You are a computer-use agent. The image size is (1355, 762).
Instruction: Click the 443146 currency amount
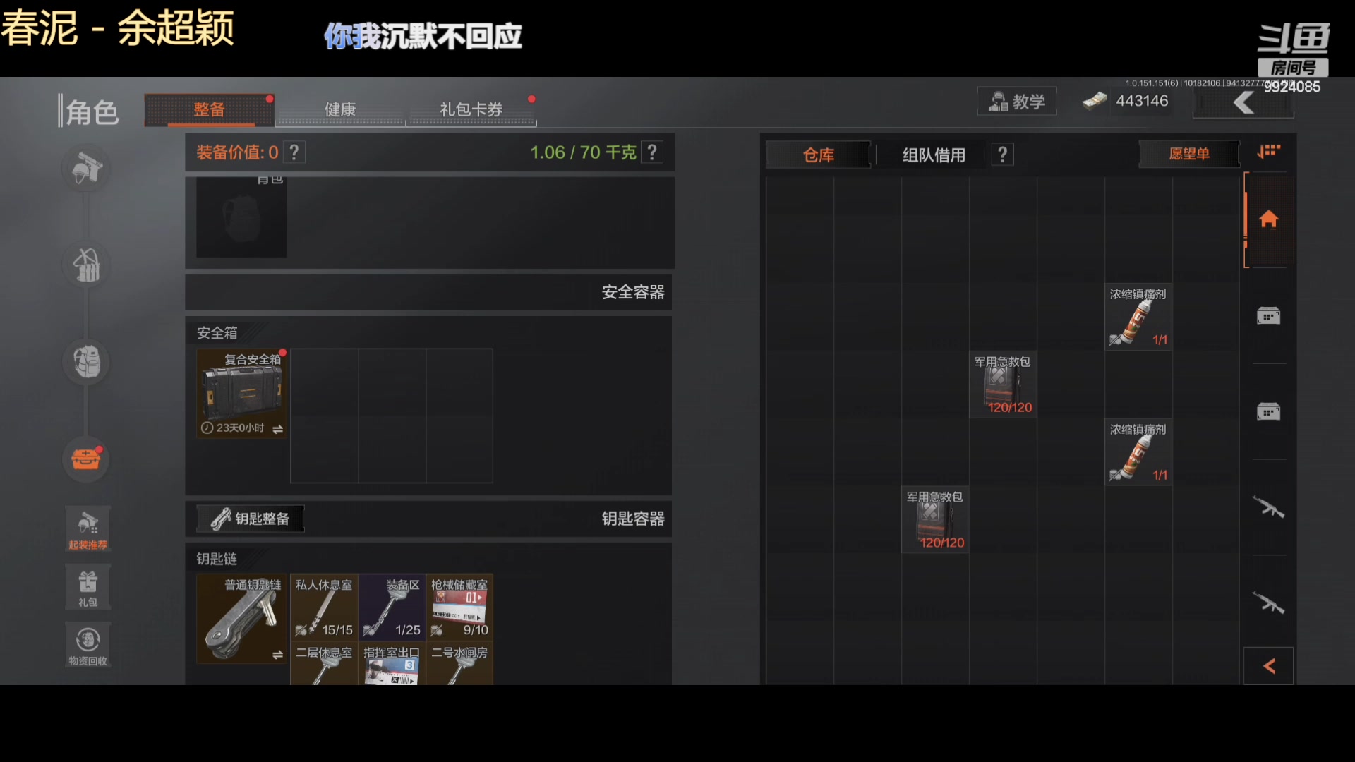(1142, 101)
